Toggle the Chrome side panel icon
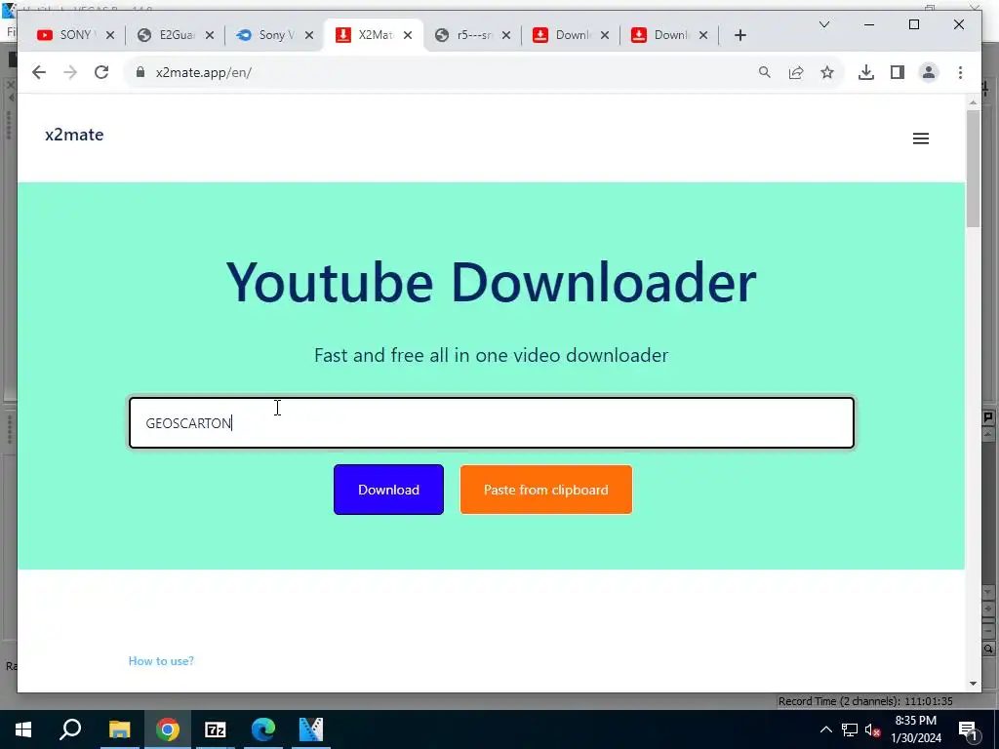Screen dimensions: 999x749 tap(898, 72)
